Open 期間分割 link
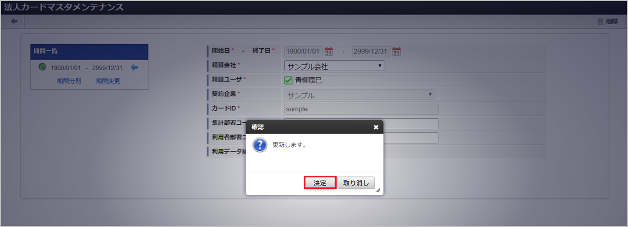Image resolution: width=628 pixels, height=227 pixels. (69, 81)
